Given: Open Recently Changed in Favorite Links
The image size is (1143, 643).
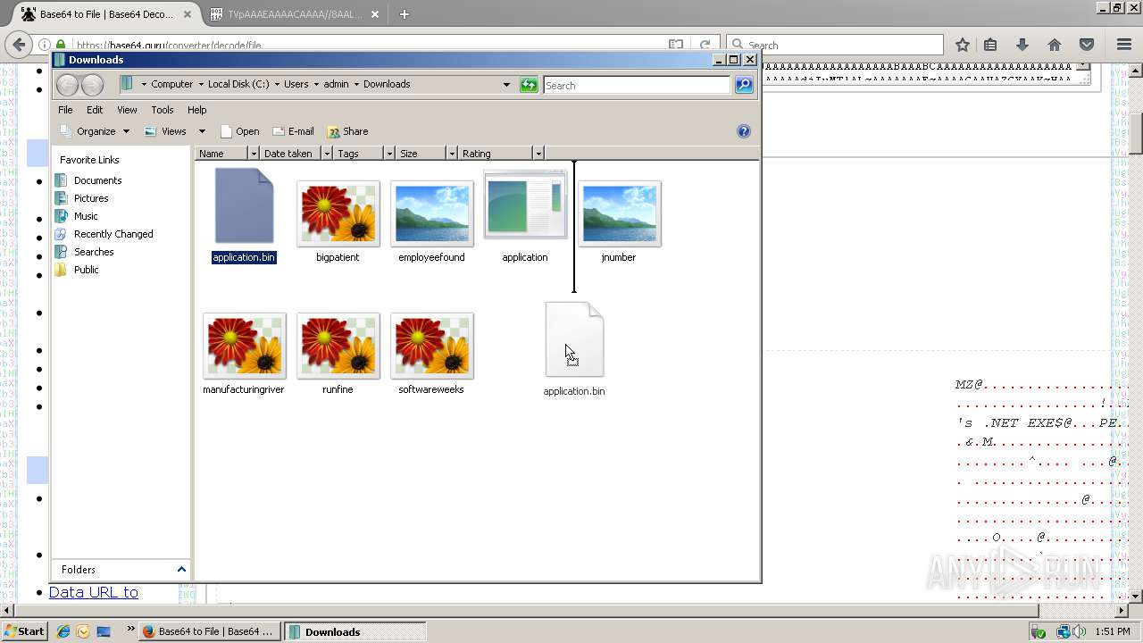Looking at the screenshot, I should point(113,234).
